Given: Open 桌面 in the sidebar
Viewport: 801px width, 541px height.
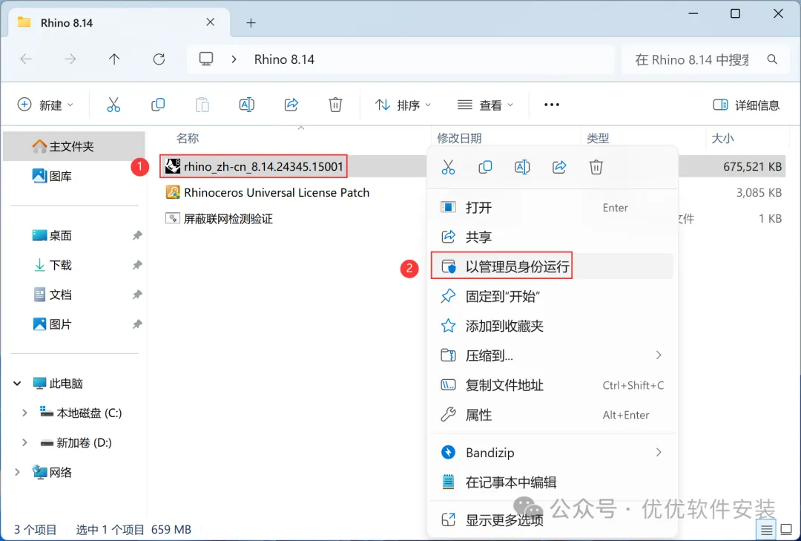Looking at the screenshot, I should coord(52,235).
